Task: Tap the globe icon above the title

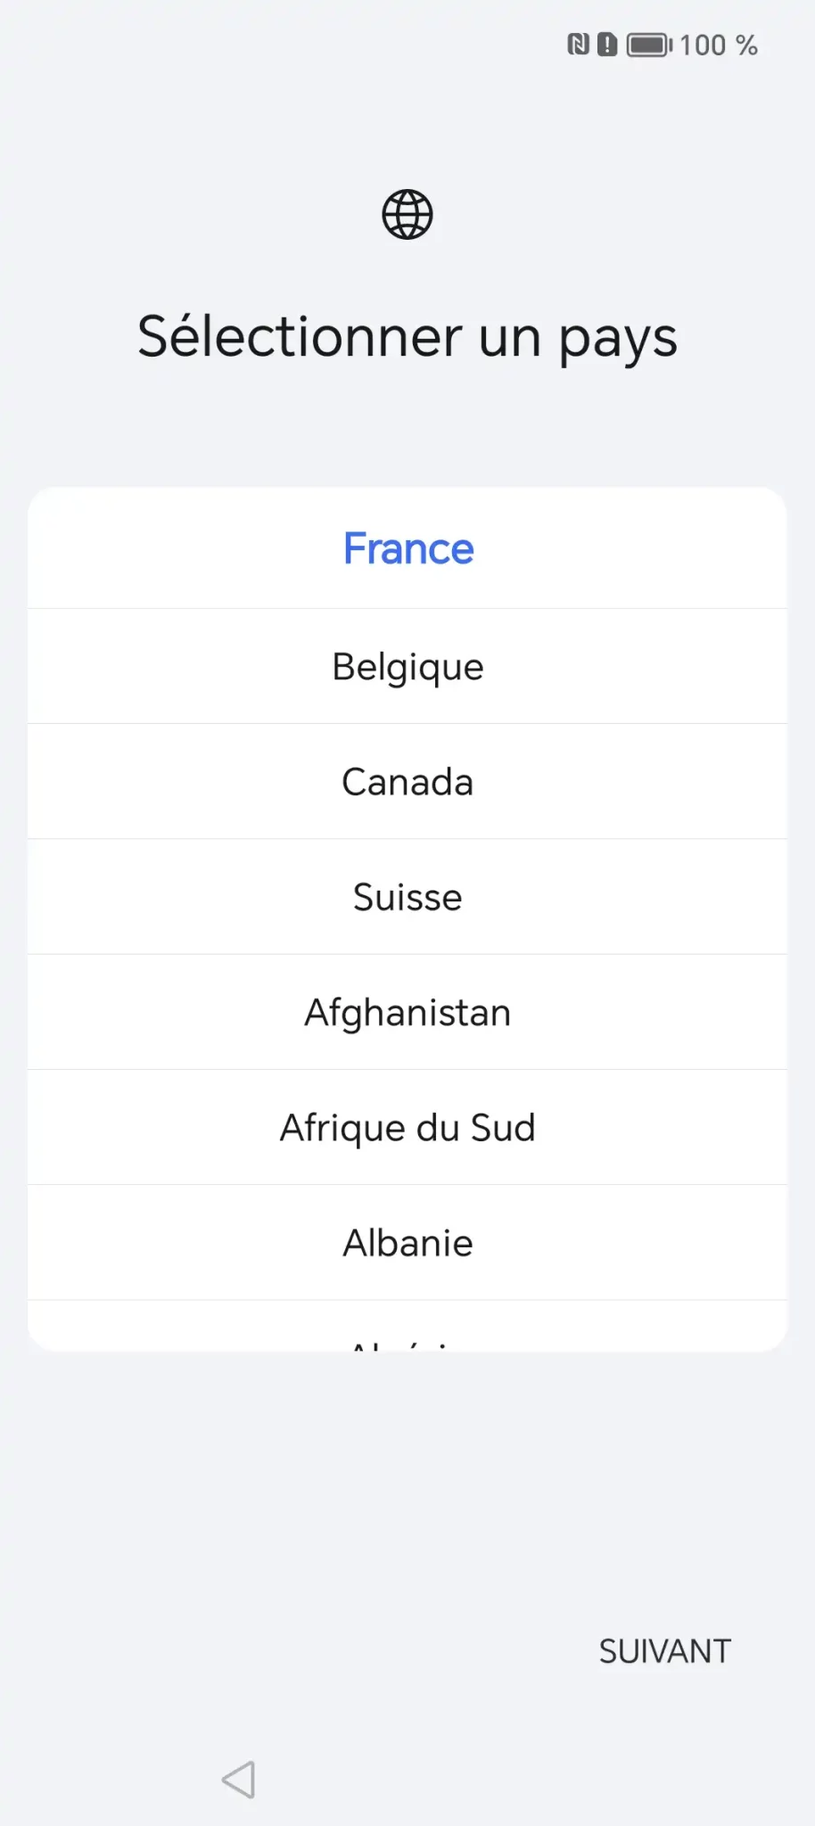Action: [407, 215]
